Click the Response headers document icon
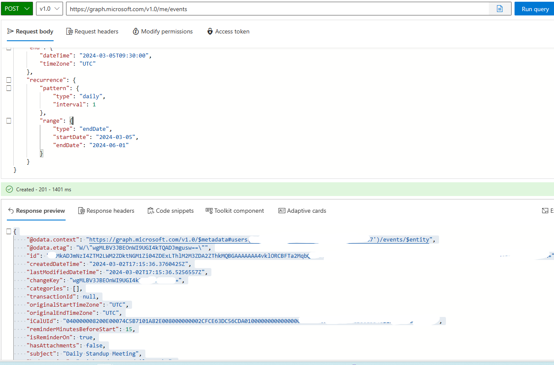The height and width of the screenshot is (365, 554). click(81, 211)
